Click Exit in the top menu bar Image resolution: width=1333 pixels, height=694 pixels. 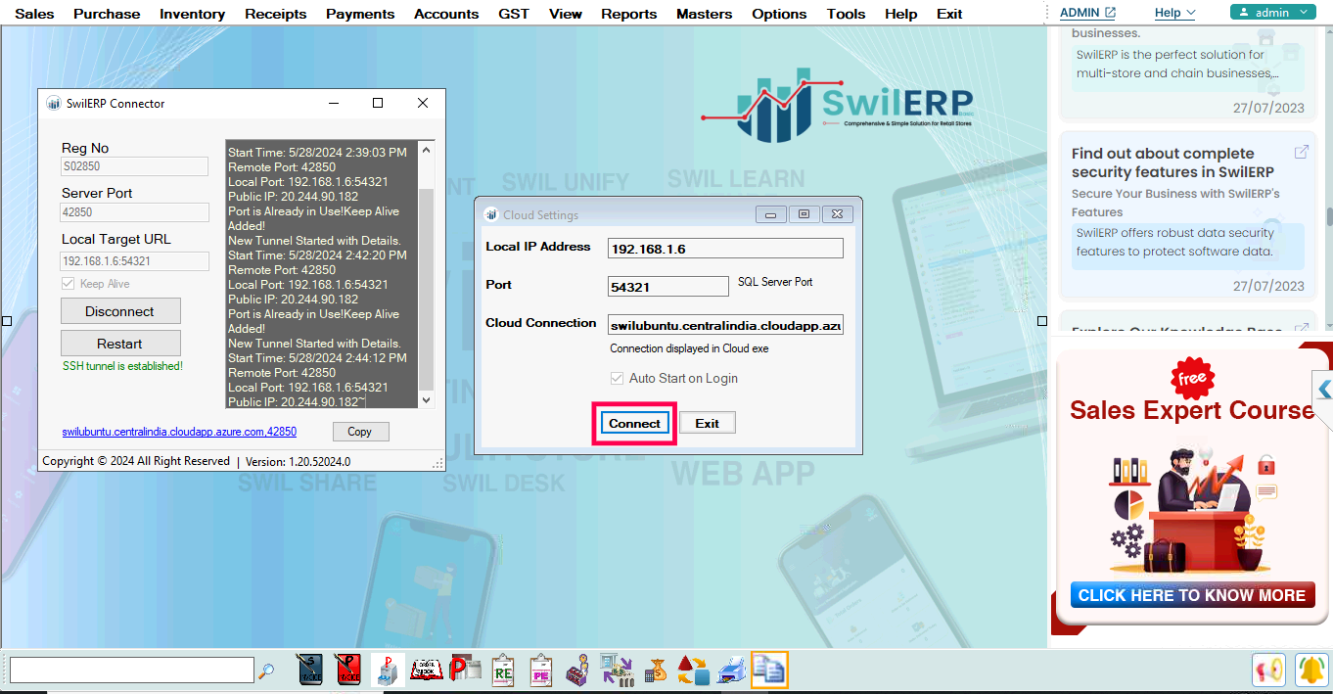click(x=949, y=14)
